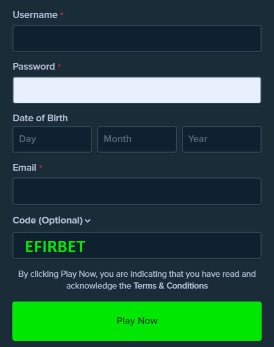Collapse the code section using the chevron arrow

[88, 221]
